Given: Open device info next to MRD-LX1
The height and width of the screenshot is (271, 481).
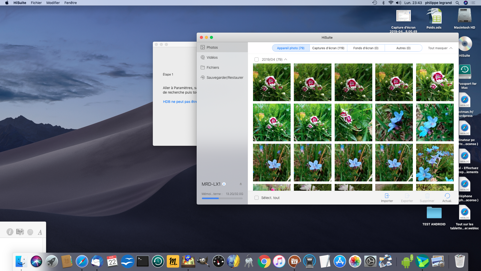Looking at the screenshot, I should (224, 184).
